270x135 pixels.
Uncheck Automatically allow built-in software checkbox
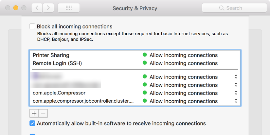[x=32, y=123]
